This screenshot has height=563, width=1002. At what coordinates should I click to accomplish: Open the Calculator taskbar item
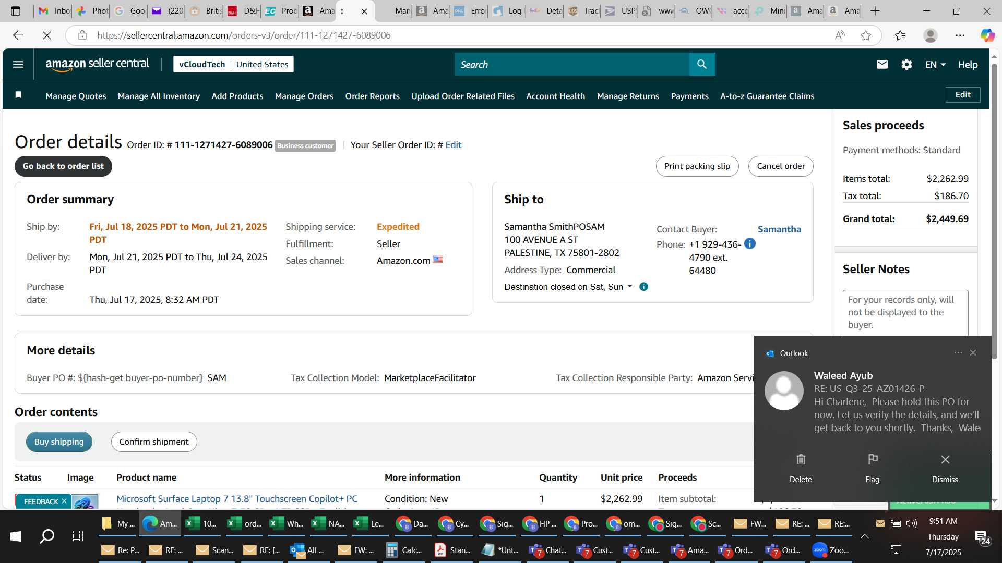(404, 550)
